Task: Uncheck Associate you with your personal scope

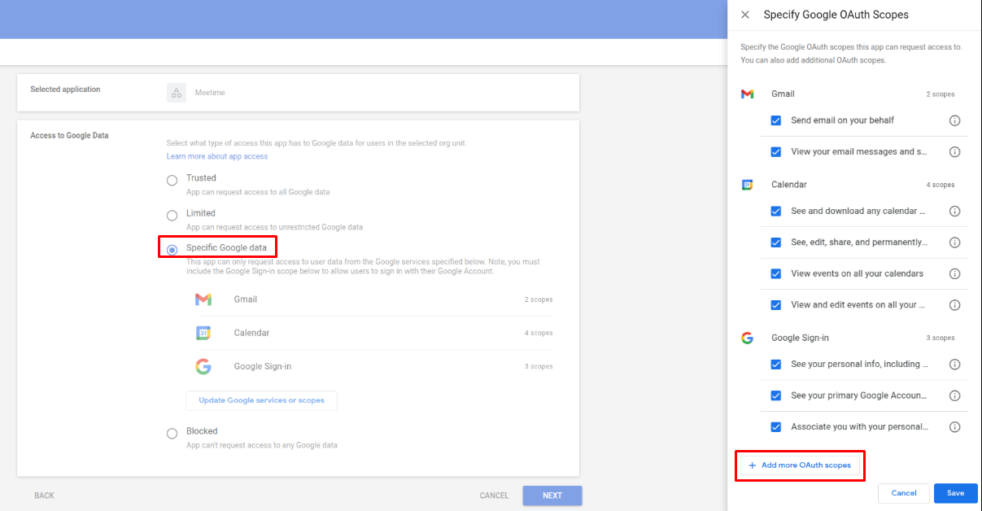Action: coord(776,427)
